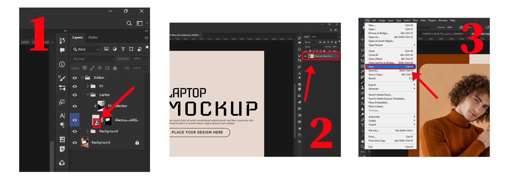The height and width of the screenshot is (183, 519).
Task: Click the search magnifier icon in panel one
Action: point(129,23)
